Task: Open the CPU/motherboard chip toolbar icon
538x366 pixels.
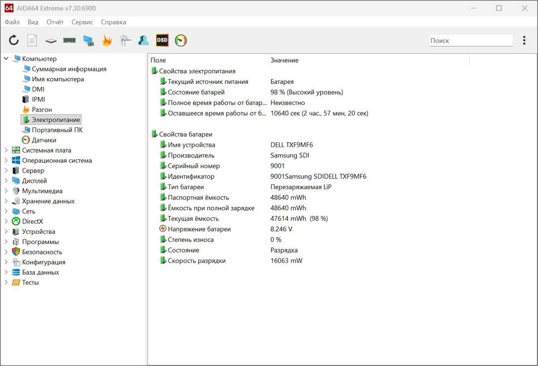Action: click(x=51, y=41)
